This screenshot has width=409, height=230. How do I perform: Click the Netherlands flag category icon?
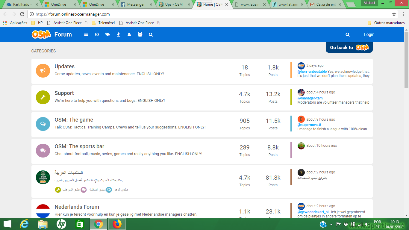coord(43,211)
